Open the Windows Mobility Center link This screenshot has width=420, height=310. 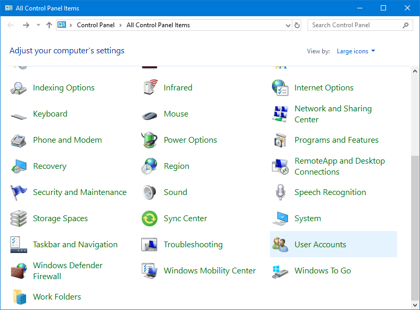[x=210, y=271]
